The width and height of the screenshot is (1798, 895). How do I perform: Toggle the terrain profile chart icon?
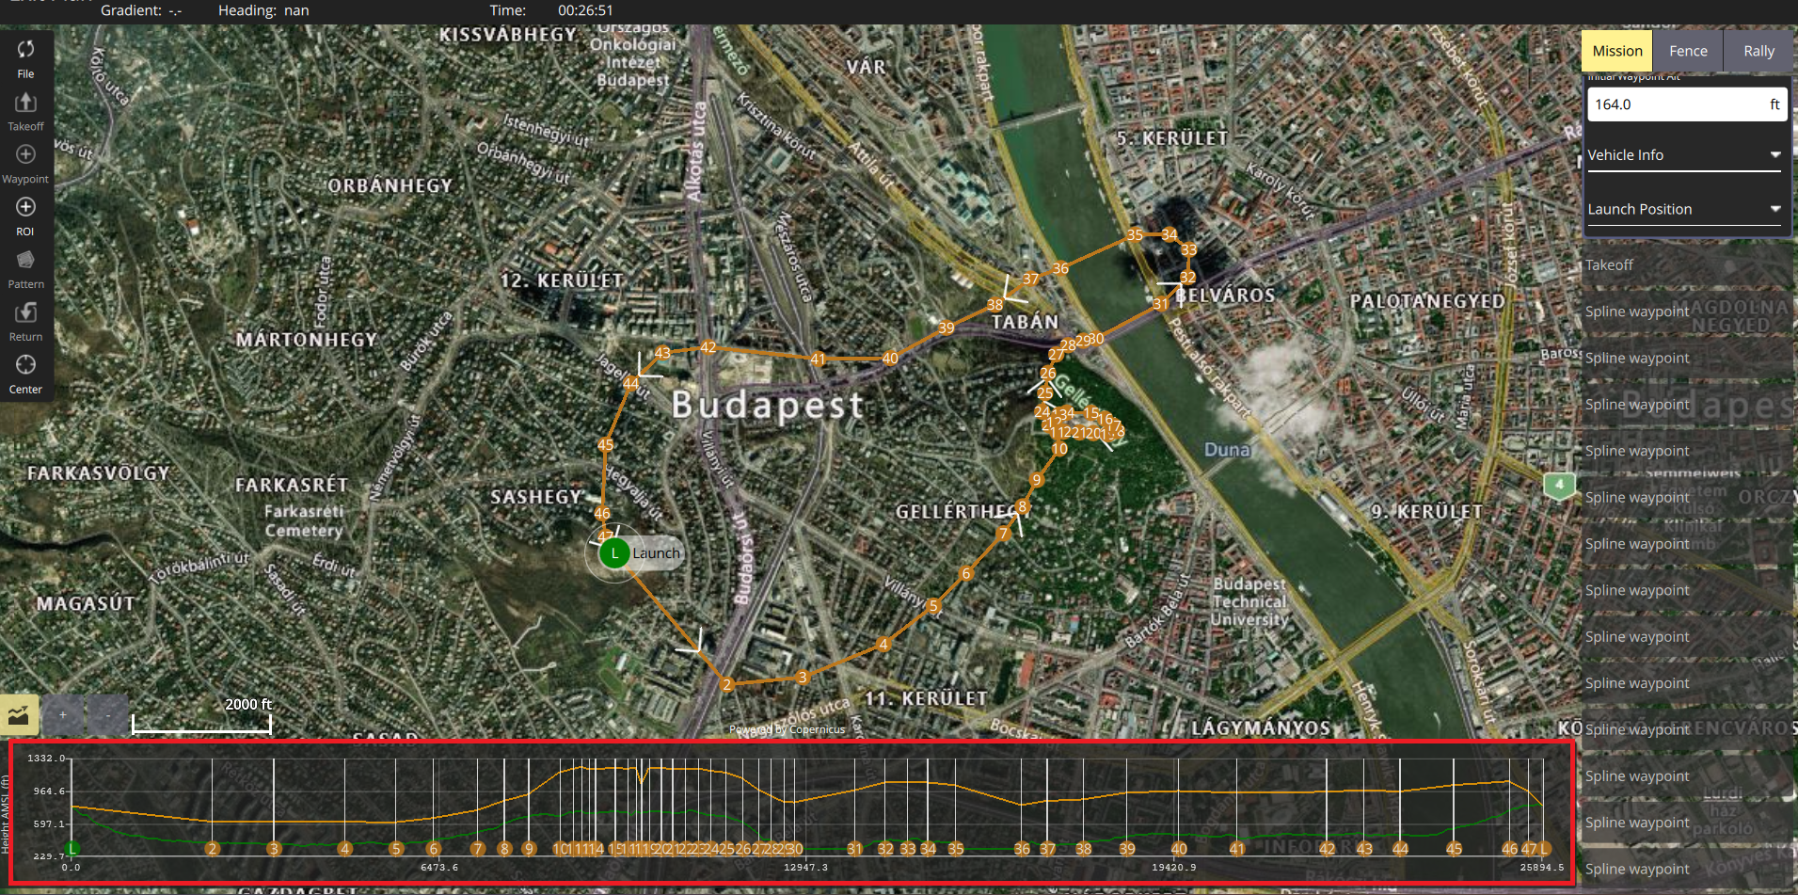click(x=19, y=715)
